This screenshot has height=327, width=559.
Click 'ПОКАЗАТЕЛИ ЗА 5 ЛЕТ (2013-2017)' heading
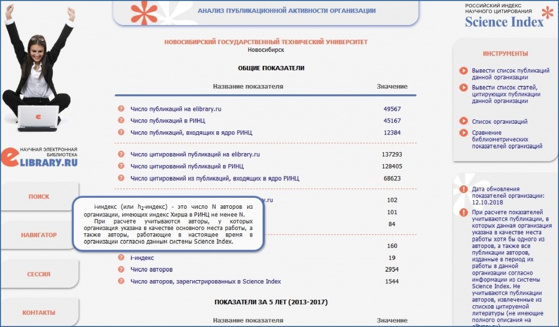pos(271,302)
